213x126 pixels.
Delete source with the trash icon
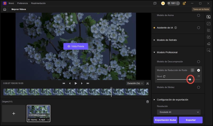[148, 102]
